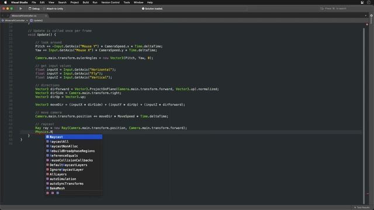Choose autoSyncTransforms from the completion list
Screen dimensions: 374x210
[74, 184]
